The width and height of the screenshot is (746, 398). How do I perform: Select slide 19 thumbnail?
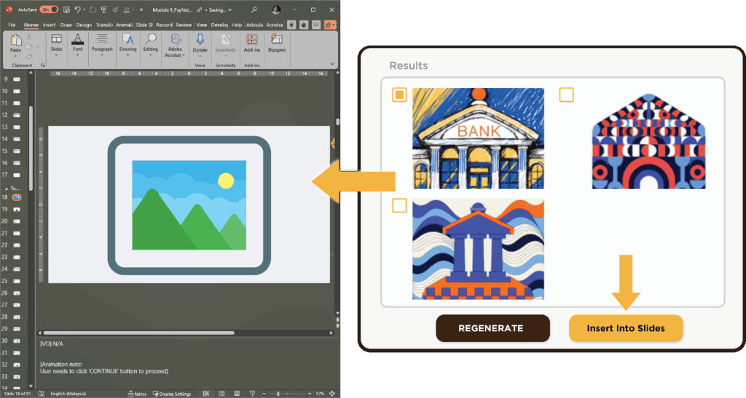pos(17,209)
